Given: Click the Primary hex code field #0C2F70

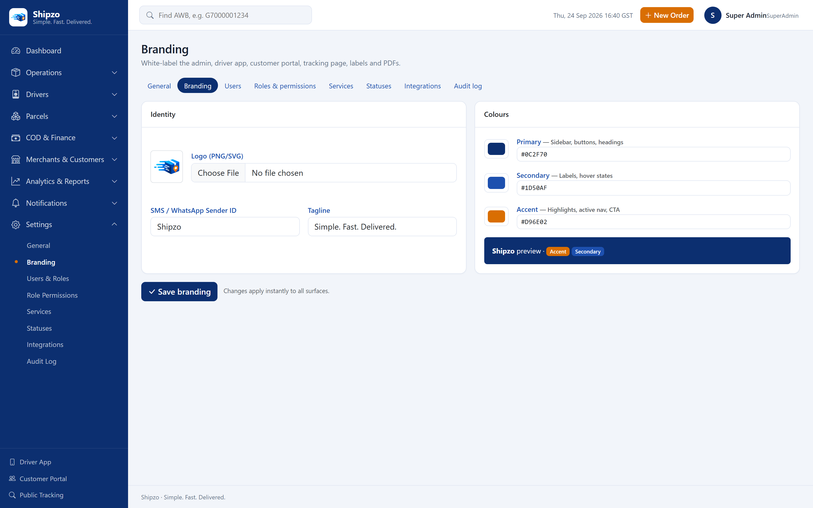Looking at the screenshot, I should (x=653, y=154).
